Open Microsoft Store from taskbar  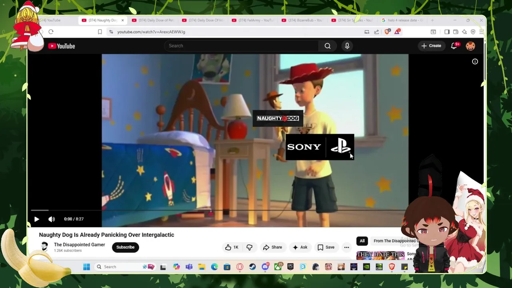tap(227, 267)
